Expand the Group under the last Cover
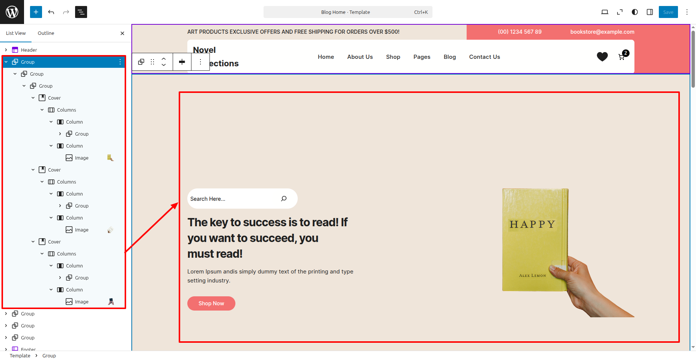The height and width of the screenshot is (360, 696). pyautogui.click(x=60, y=278)
